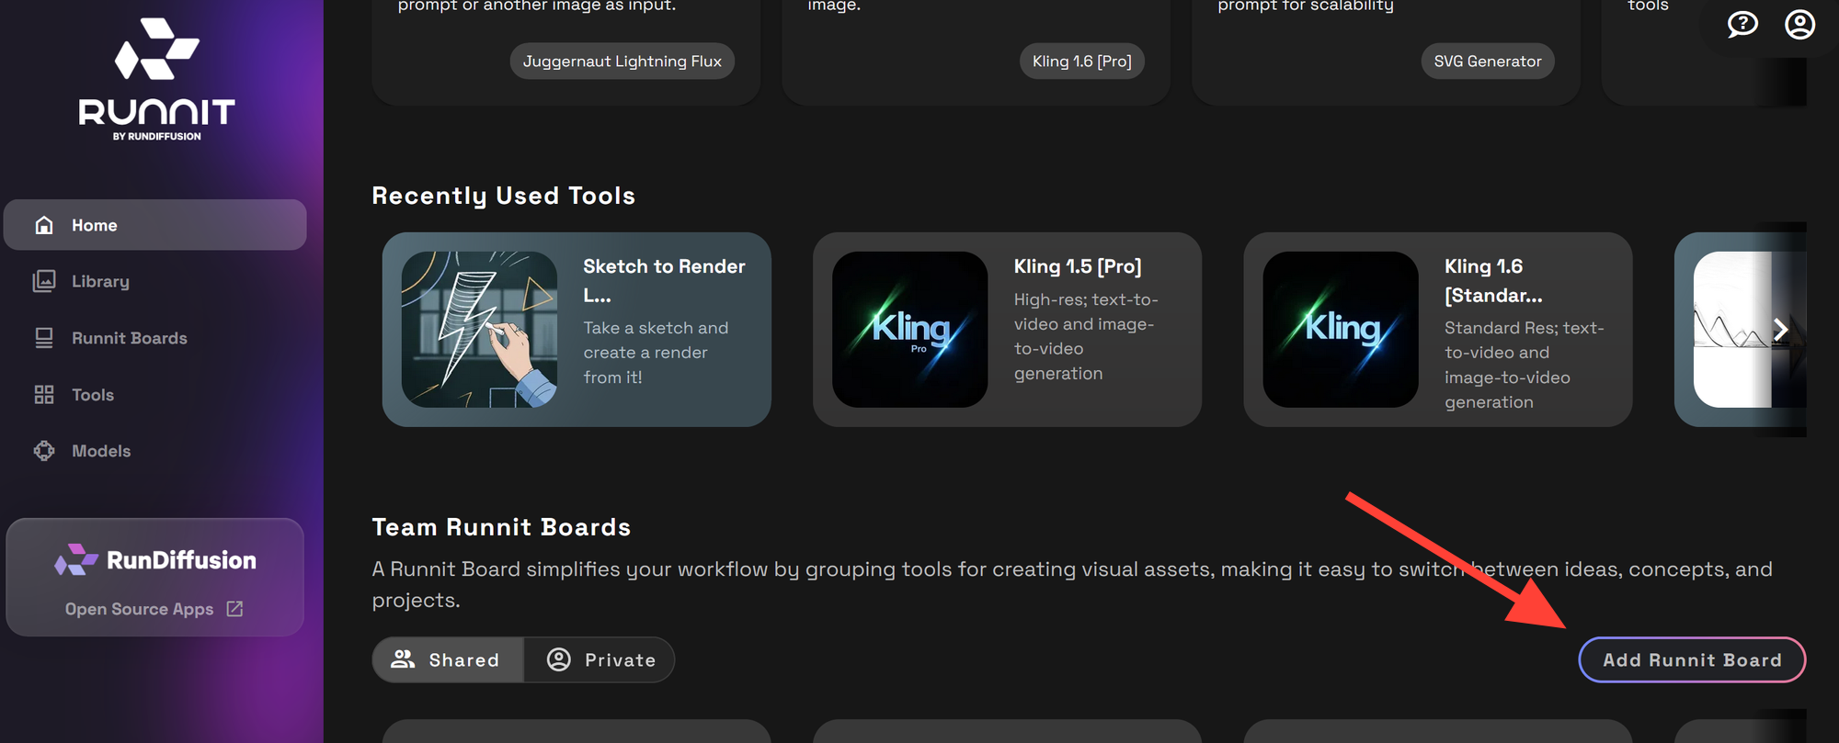Click the RunDiffusion logo in the sidebar card
The height and width of the screenshot is (743, 1839).
point(154,559)
